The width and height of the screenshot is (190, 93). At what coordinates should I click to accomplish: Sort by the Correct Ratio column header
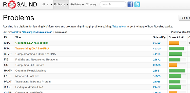point(177,37)
